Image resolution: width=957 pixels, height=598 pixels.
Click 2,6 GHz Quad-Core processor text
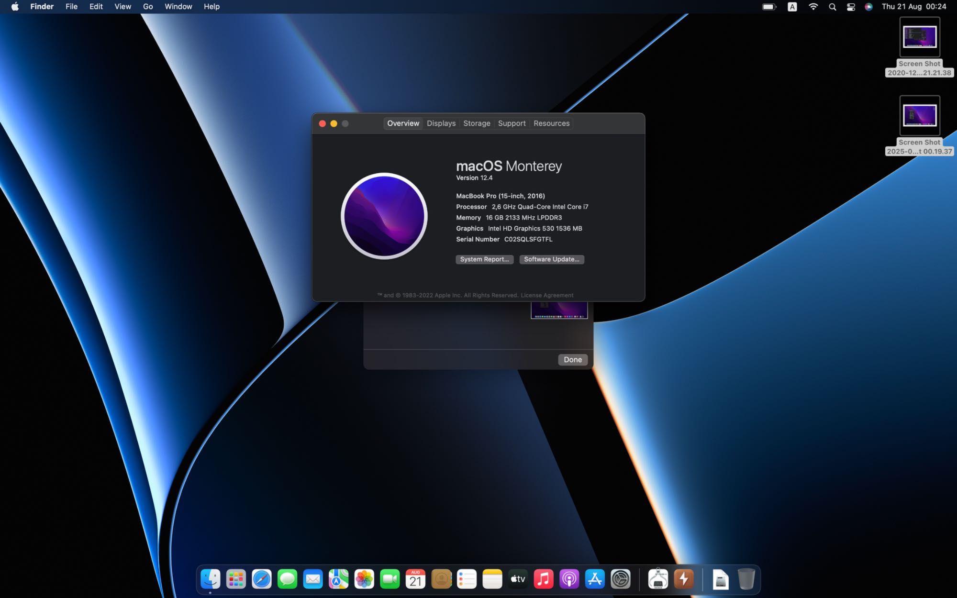tap(540, 207)
